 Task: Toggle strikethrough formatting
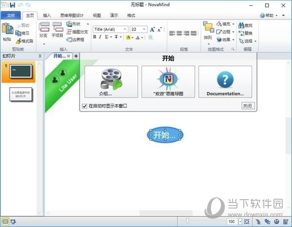pos(116,37)
